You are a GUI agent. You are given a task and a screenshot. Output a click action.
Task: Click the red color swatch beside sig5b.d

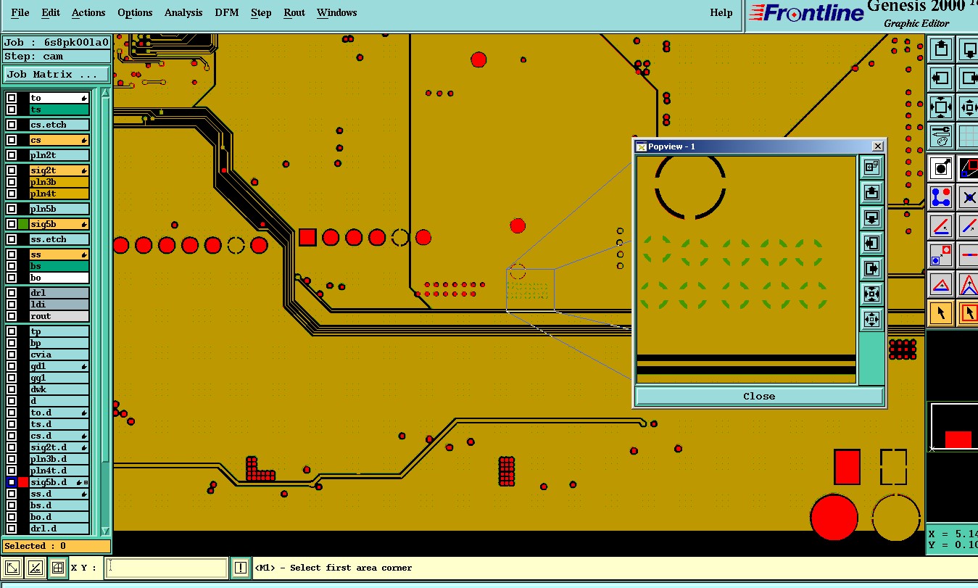point(23,482)
